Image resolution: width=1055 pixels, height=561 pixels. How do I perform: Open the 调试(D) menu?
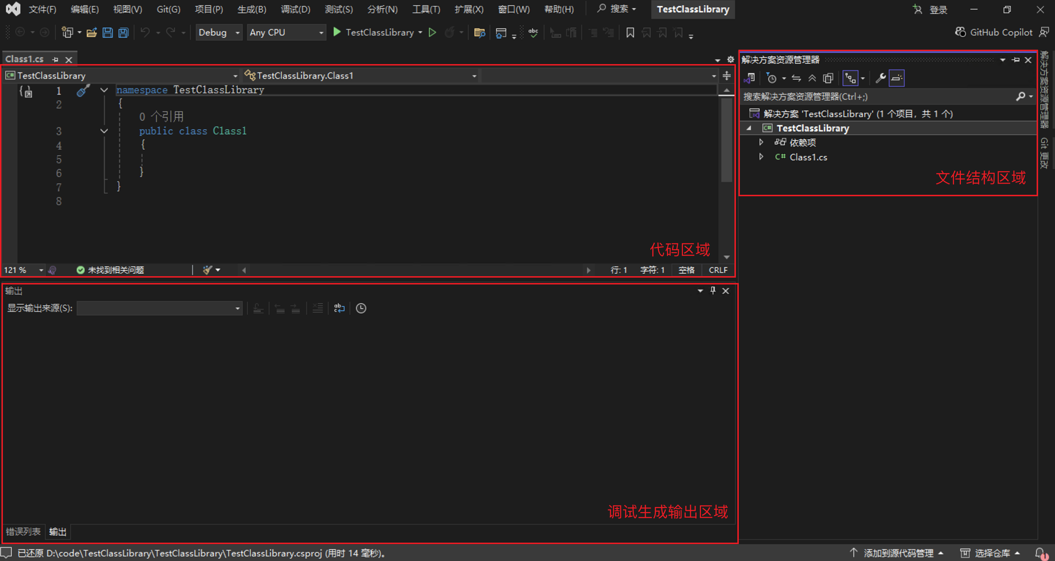tap(295, 9)
